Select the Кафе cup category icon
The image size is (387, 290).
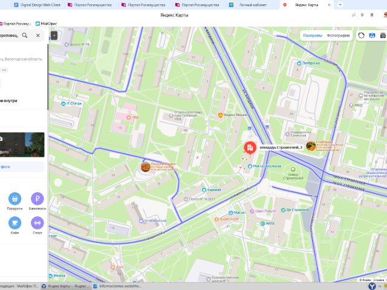coord(15,223)
